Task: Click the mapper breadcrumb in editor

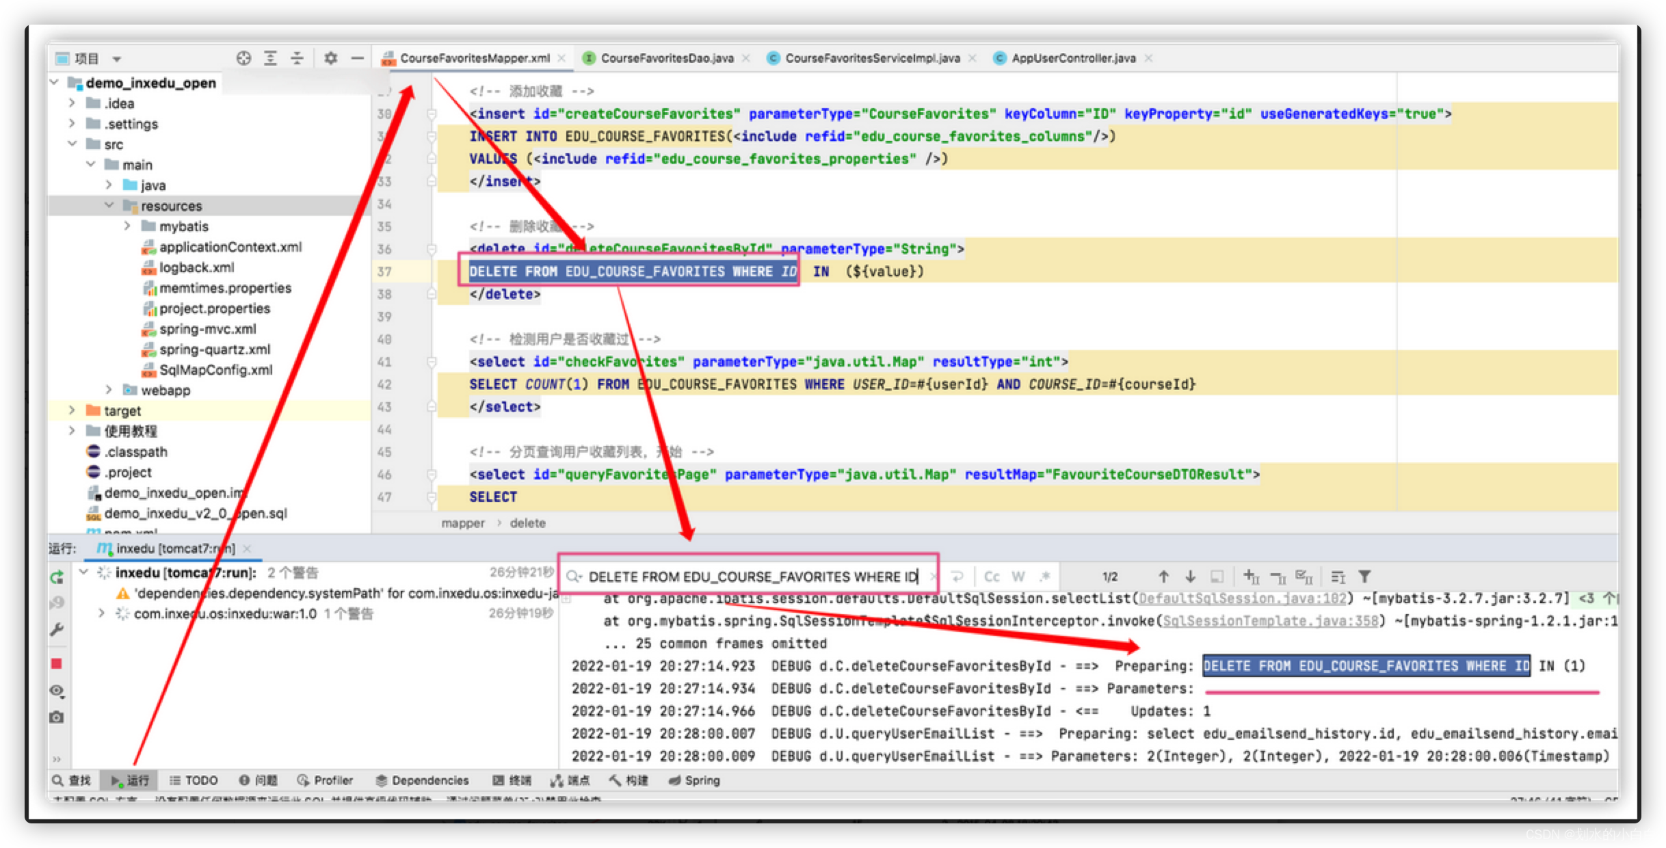Action: click(x=463, y=523)
